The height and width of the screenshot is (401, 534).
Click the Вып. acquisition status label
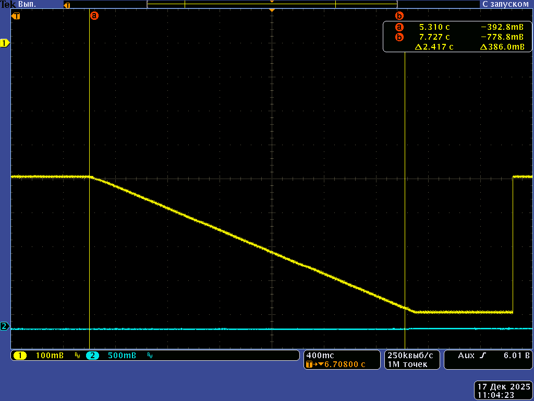27,4
